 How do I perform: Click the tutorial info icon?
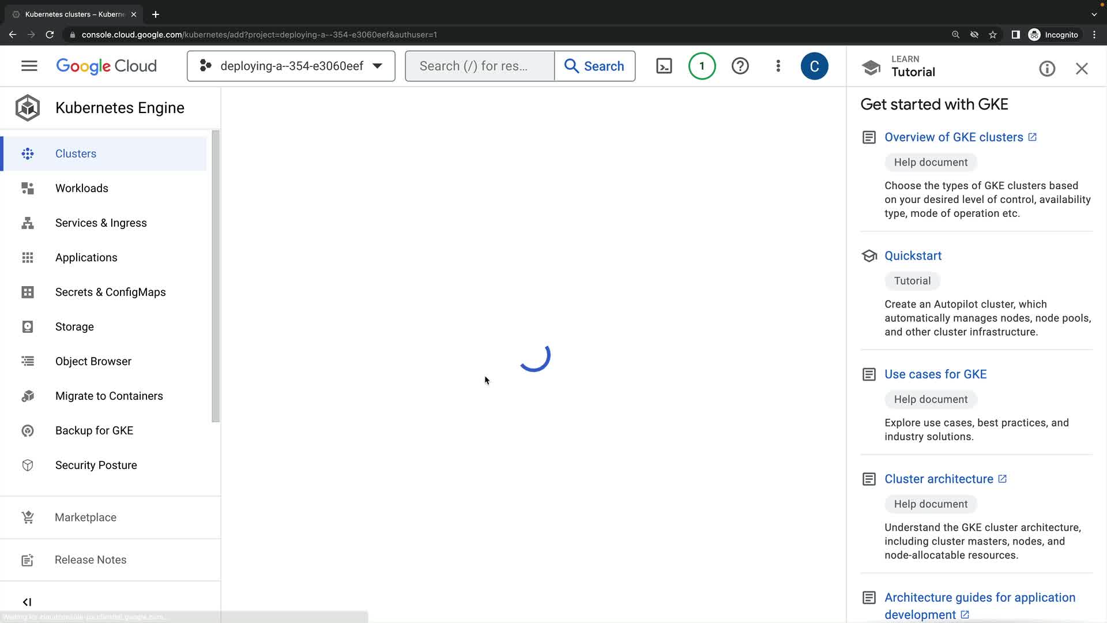pyautogui.click(x=1047, y=69)
